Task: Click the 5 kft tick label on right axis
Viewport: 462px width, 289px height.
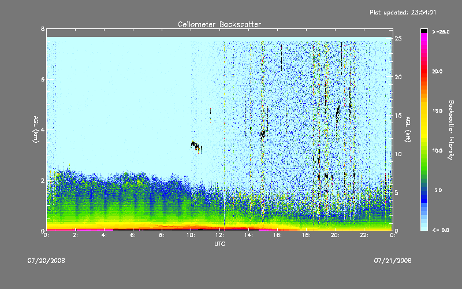Action: point(397,192)
